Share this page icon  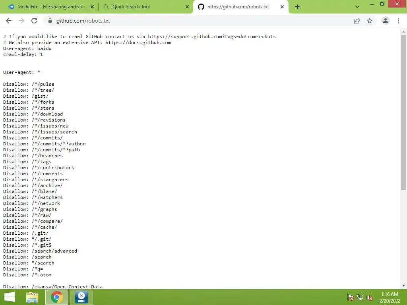pos(357,21)
